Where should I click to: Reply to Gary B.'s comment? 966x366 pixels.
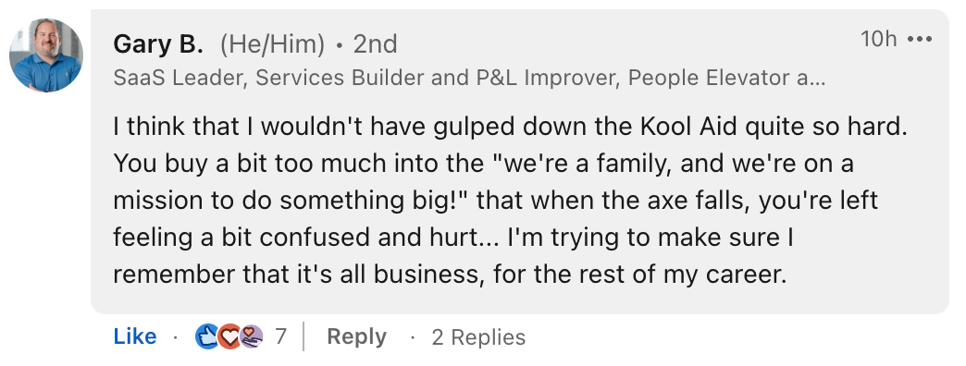(357, 336)
